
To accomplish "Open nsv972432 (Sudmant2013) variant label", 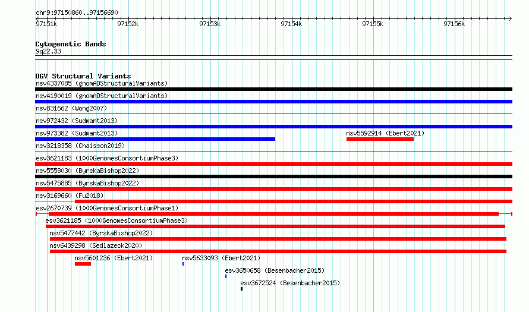I will pyautogui.click(x=77, y=121).
